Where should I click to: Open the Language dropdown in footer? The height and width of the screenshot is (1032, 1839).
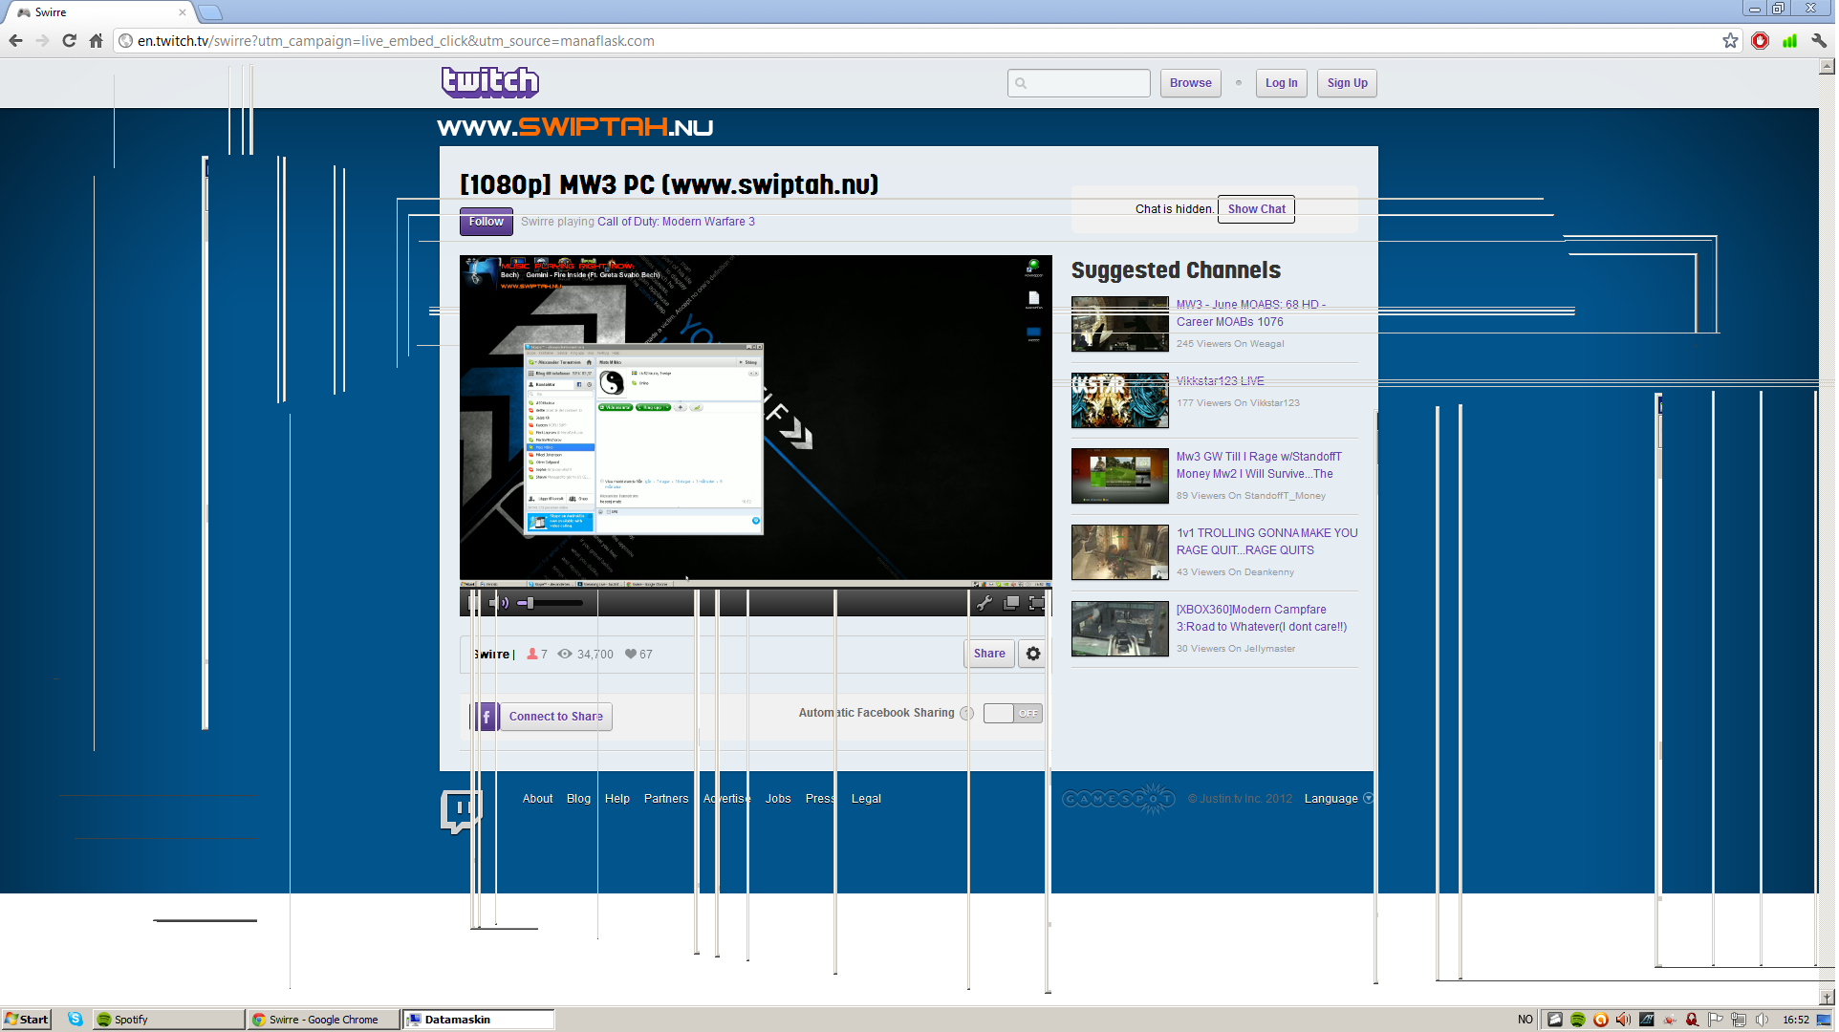click(x=1339, y=799)
